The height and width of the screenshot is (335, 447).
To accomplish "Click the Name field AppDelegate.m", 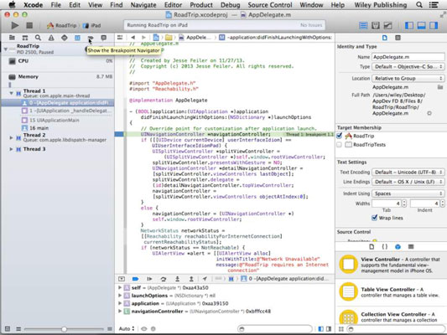I will point(408,57).
